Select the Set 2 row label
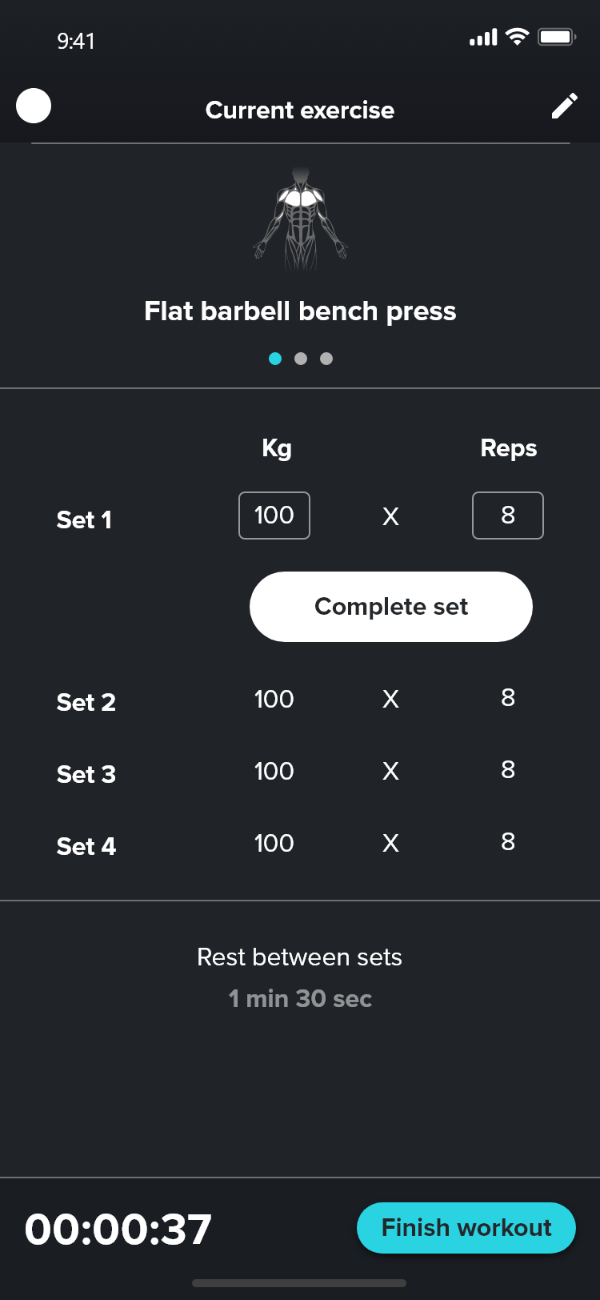Viewport: 600px width, 1300px height. click(86, 702)
